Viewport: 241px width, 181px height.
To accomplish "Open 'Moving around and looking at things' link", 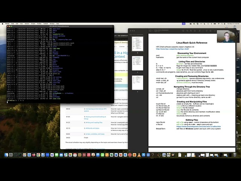I will (95, 118).
